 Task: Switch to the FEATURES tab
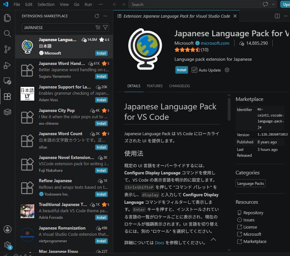(155, 86)
